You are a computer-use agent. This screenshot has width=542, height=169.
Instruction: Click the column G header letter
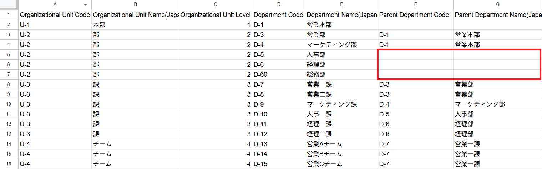point(497,5)
